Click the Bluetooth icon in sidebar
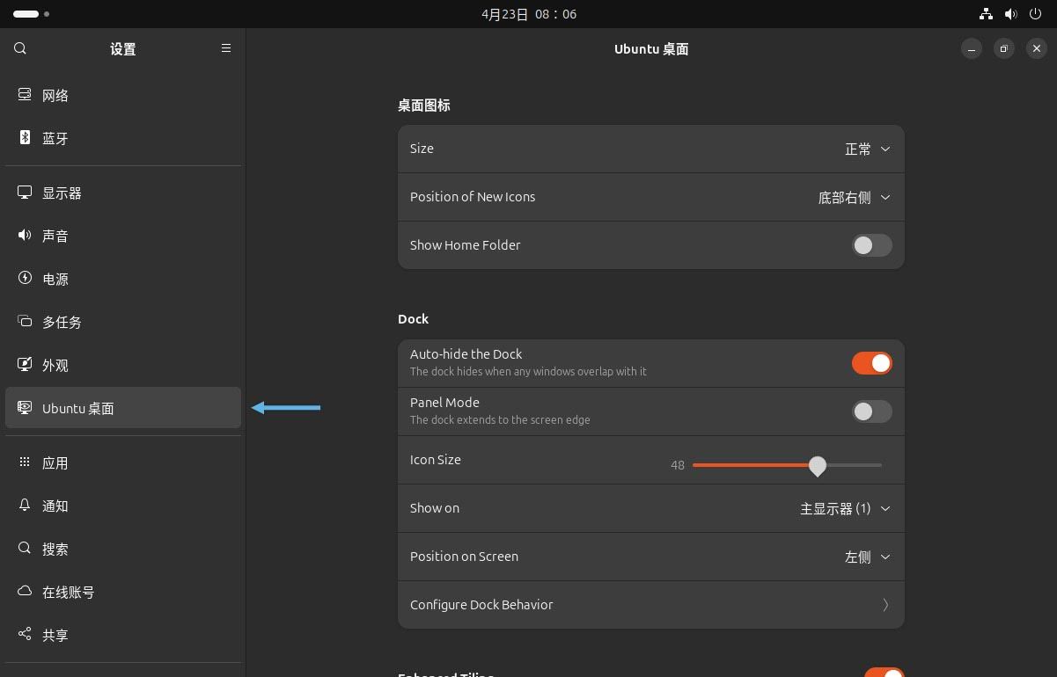1057x677 pixels. click(x=25, y=137)
